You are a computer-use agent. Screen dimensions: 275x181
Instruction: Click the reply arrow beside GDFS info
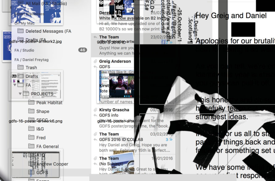[x=95, y=115]
